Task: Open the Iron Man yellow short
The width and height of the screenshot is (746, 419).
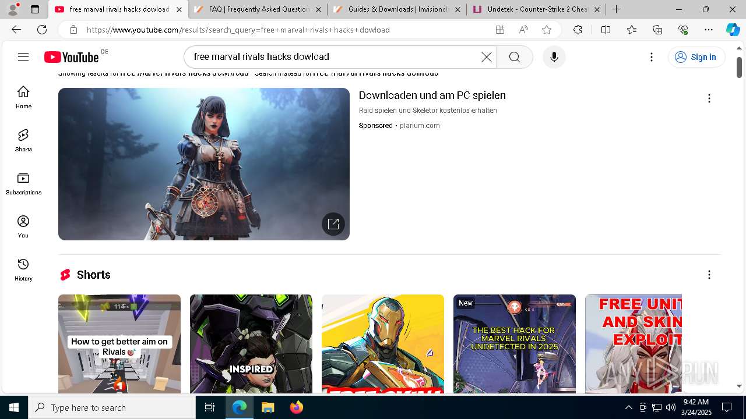Action: coord(383,343)
